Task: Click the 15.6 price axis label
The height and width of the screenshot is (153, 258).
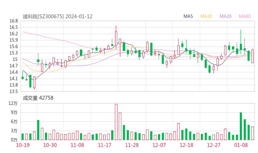Action: 14,47
